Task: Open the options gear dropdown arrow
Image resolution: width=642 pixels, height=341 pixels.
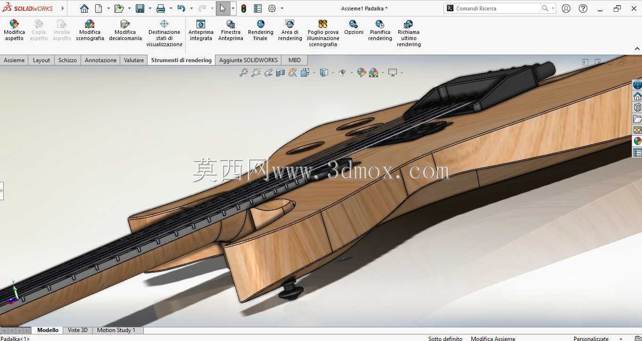Action: [282, 8]
